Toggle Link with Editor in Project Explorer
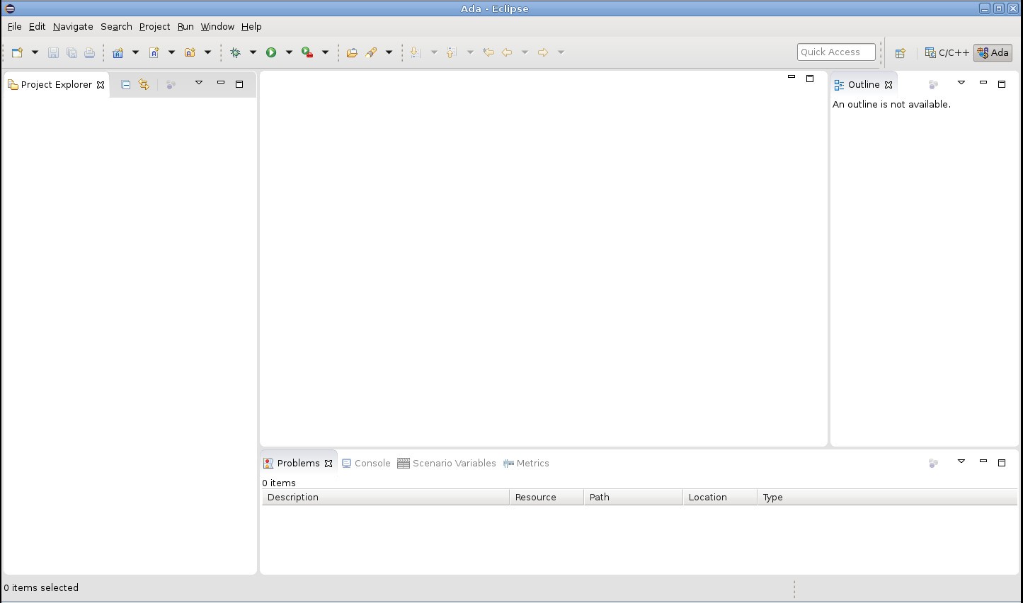 click(x=144, y=84)
